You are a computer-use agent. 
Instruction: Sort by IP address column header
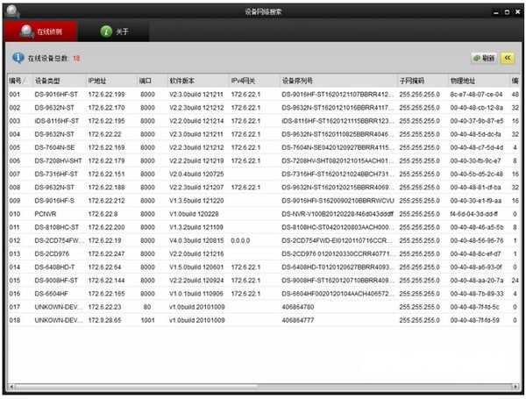111,81
